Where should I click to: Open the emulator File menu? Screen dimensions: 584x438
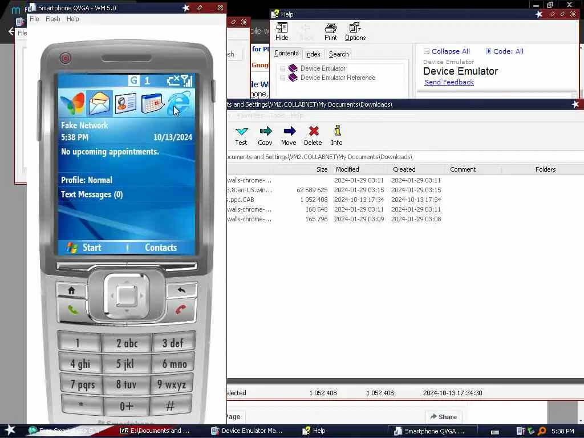[34, 19]
